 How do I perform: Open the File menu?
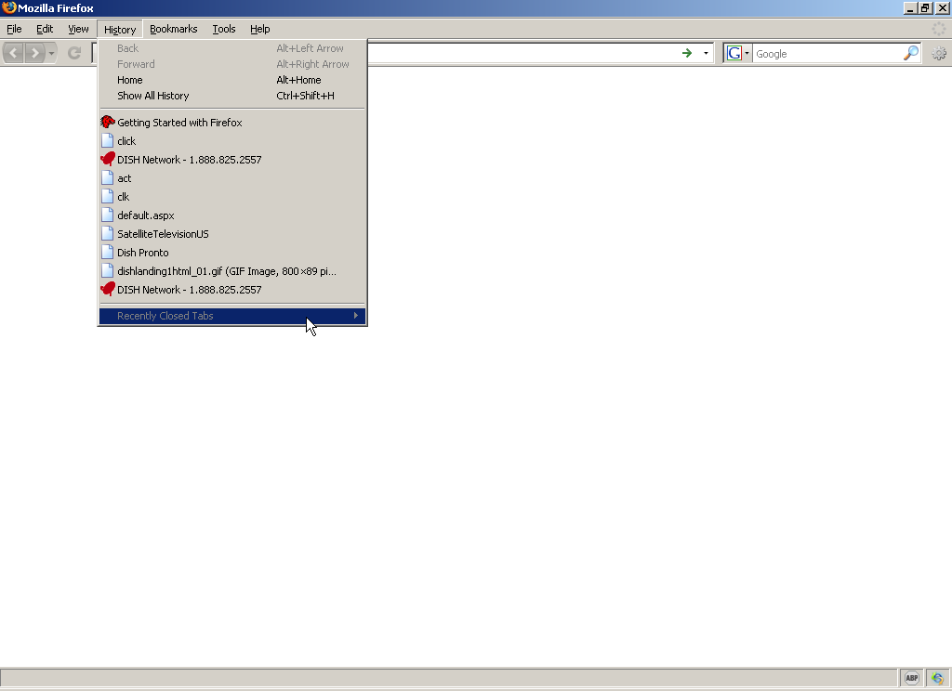[x=14, y=29]
